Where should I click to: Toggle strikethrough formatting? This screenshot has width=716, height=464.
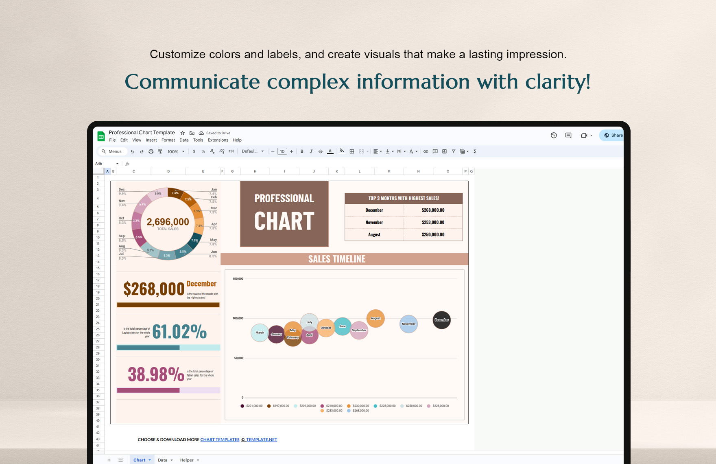320,151
